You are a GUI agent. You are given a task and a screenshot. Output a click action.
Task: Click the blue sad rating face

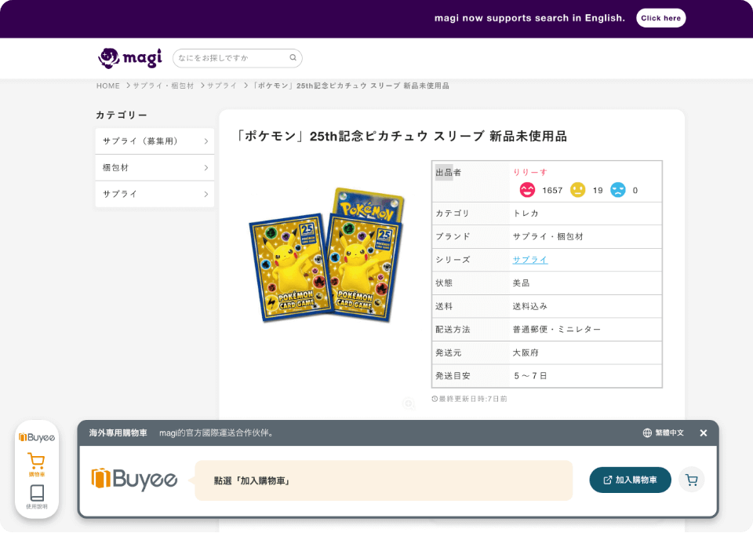pyautogui.click(x=617, y=190)
